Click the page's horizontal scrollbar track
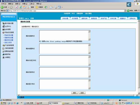 point(76,95)
